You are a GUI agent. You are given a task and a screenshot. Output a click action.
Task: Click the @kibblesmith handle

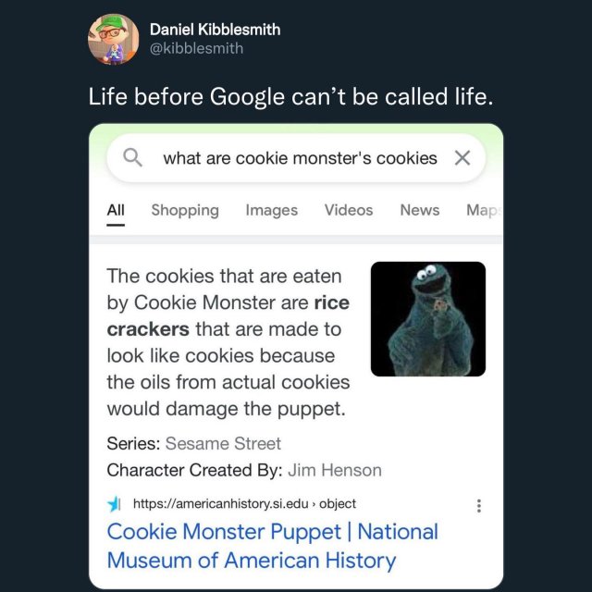click(x=196, y=48)
